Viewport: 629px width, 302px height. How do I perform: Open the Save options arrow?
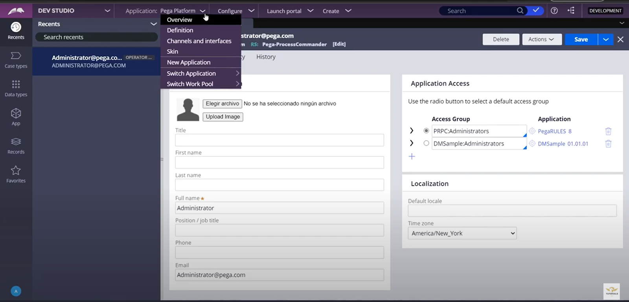point(606,39)
